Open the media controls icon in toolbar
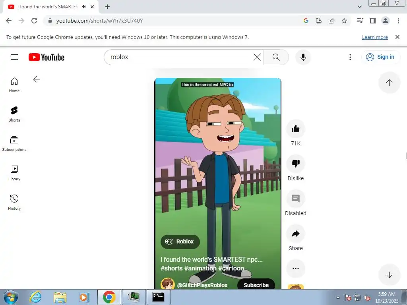The image size is (407, 305). coord(360,21)
